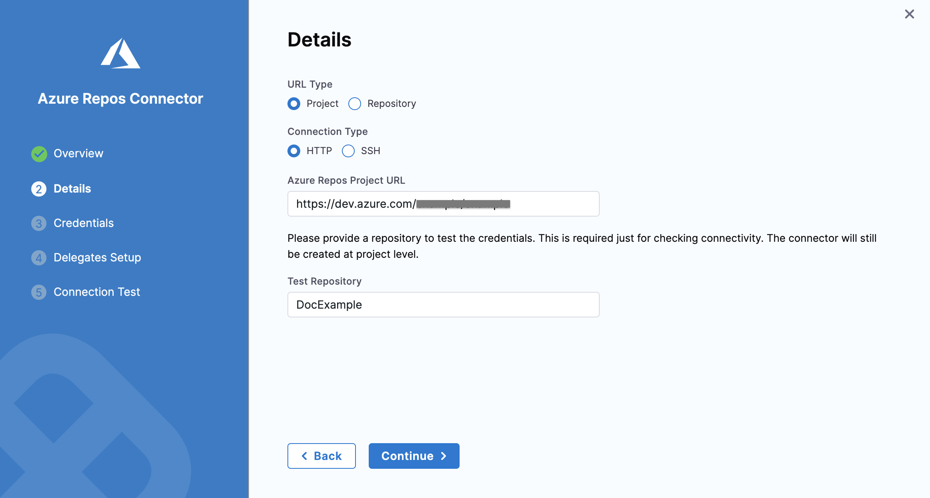930x498 pixels.
Task: Select the Project URL type radio
Action: [294, 104]
